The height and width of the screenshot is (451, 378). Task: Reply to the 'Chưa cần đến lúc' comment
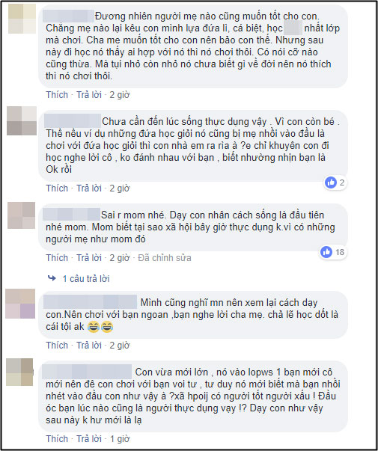point(89,188)
